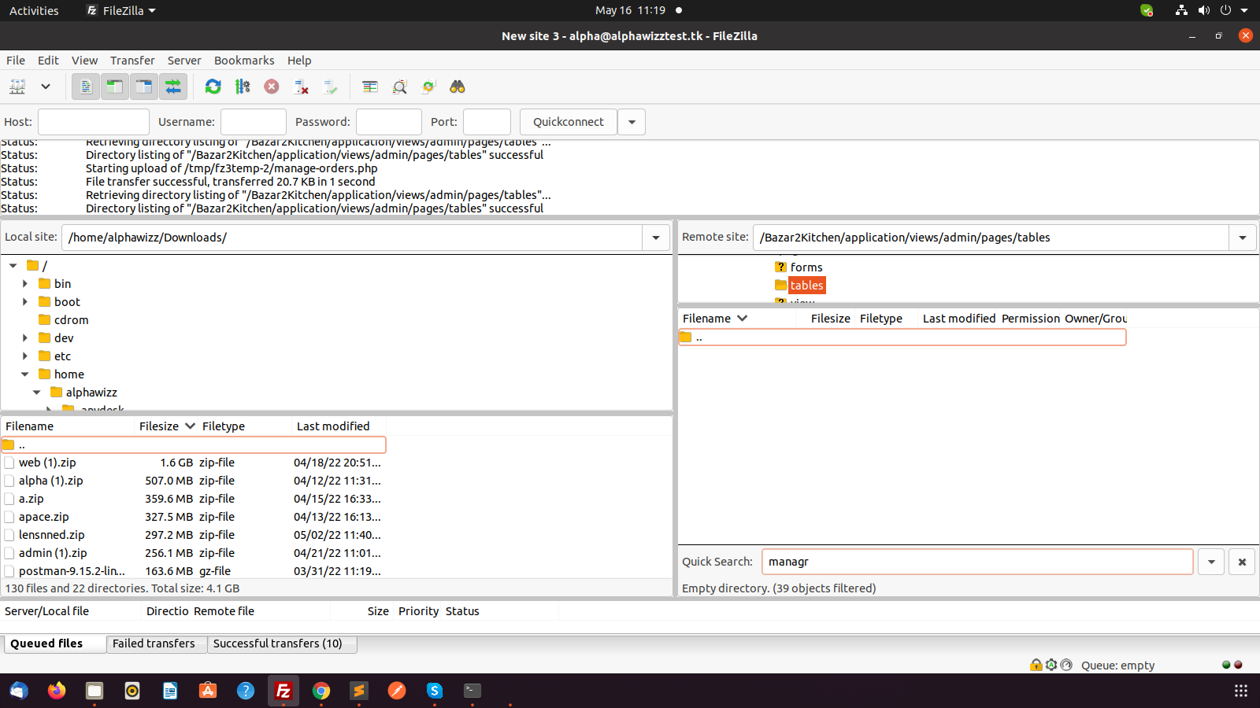The image size is (1260, 708).
Task: Select a.zip file row
Action: pos(194,499)
